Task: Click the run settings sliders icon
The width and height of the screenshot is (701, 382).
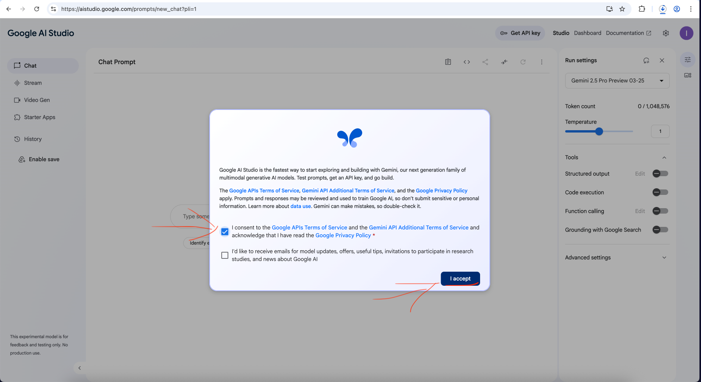Action: [x=688, y=60]
